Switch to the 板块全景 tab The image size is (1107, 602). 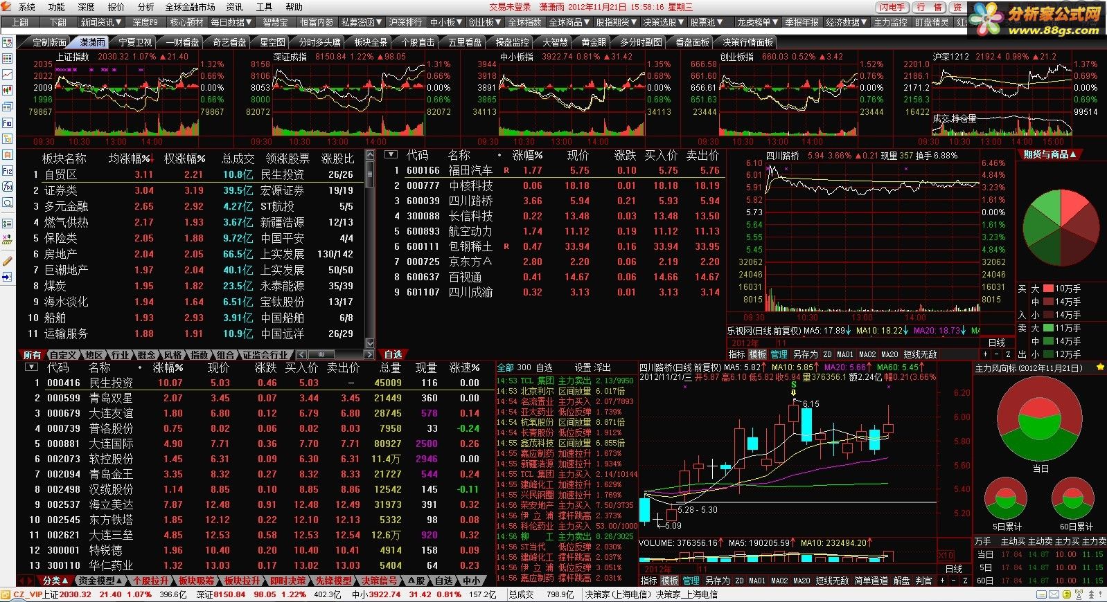click(x=371, y=42)
